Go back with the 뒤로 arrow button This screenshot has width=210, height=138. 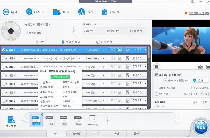[x=6, y=12]
